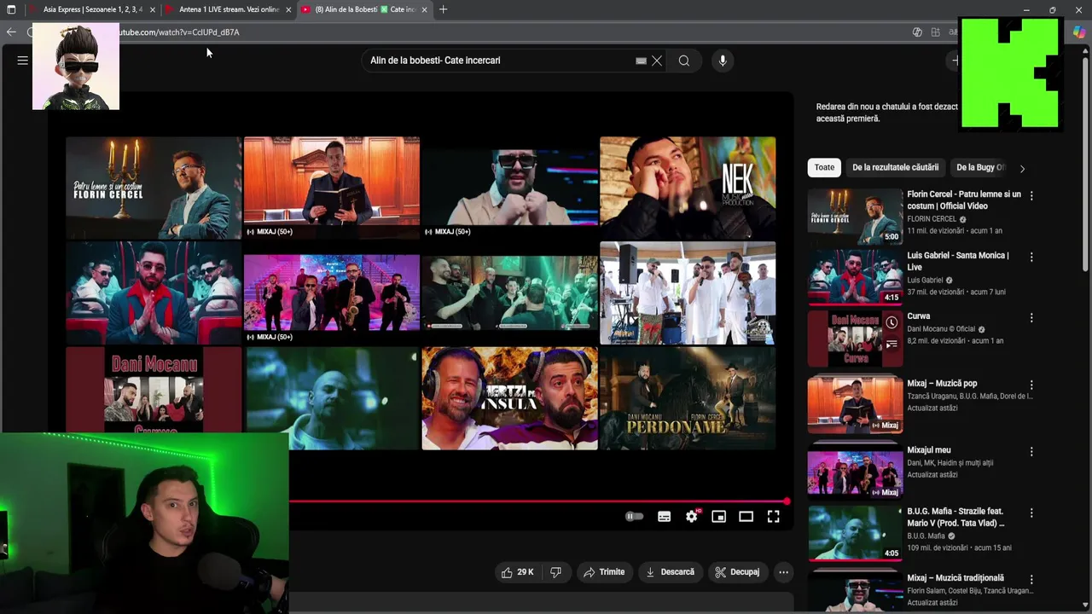This screenshot has height=614, width=1092.
Task: Open the Dani Mocanu Perdoname endscreen tile
Action: pyautogui.click(x=688, y=397)
